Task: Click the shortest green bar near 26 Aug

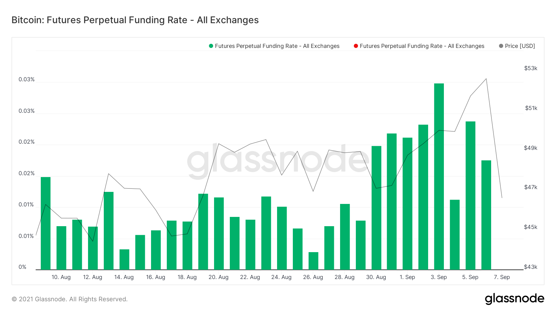Action: pos(313,261)
